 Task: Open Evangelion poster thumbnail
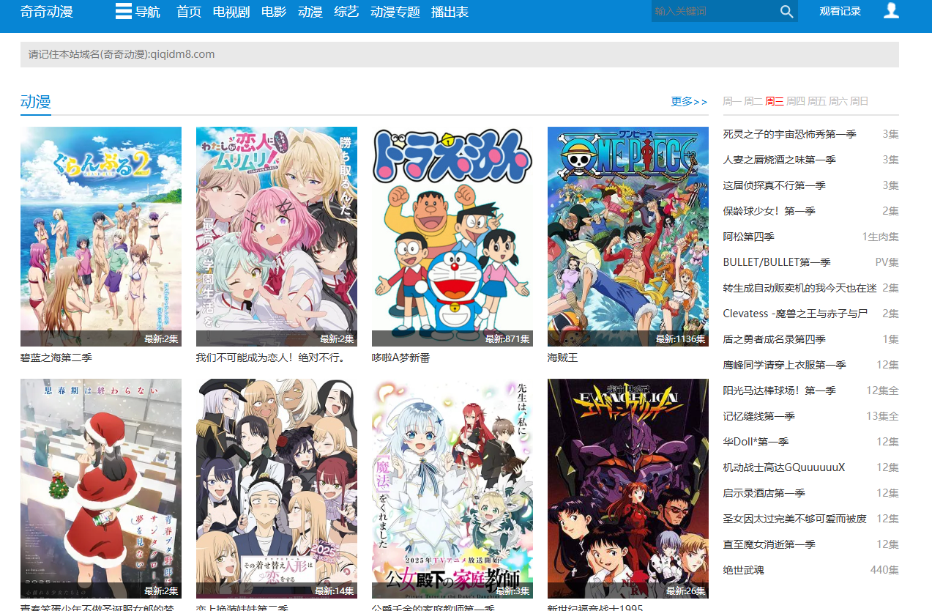628,488
